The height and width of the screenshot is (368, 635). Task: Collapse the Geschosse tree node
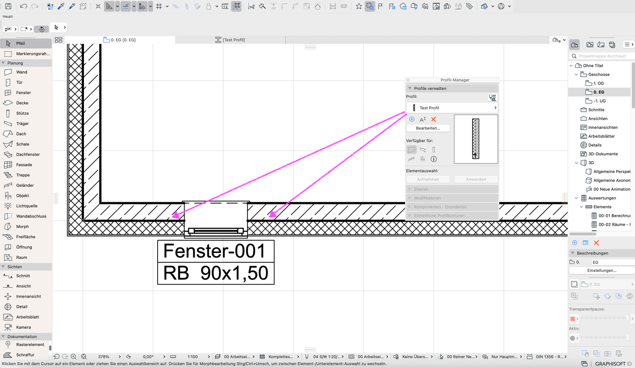(x=576, y=75)
